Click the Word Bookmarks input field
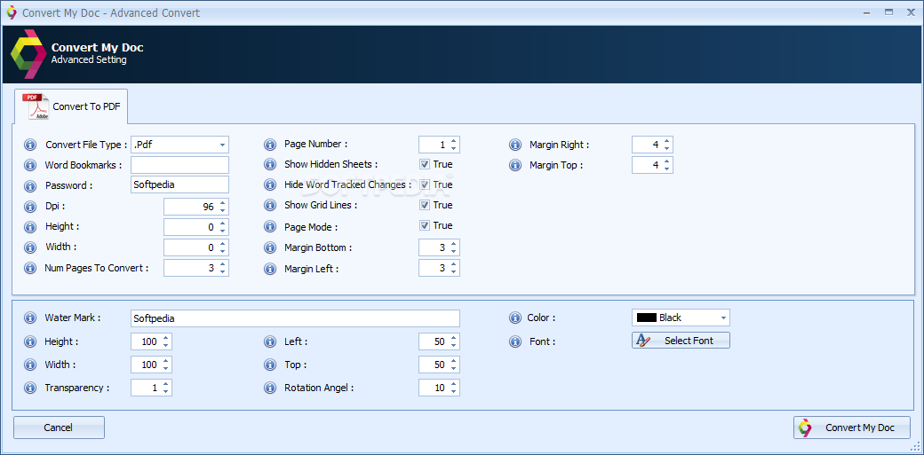This screenshot has height=455, width=924. (x=179, y=165)
